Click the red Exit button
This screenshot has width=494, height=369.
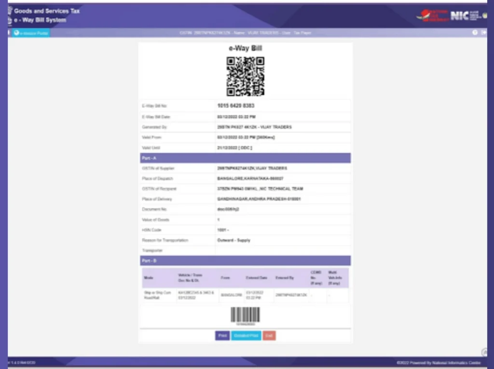click(269, 336)
